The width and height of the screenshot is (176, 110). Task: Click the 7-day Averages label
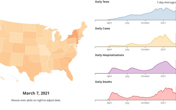coord(166,2)
